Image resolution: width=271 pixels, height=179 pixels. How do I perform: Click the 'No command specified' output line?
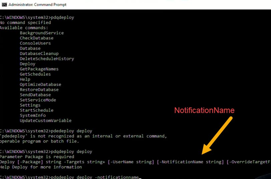[25, 23]
